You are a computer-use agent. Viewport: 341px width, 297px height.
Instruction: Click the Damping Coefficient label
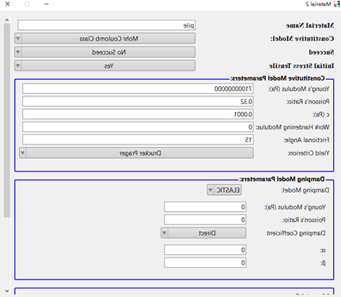pos(296,233)
